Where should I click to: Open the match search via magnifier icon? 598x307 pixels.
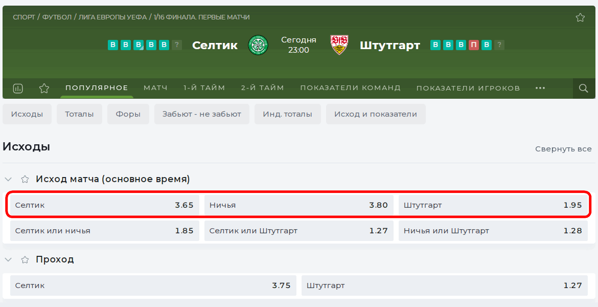point(583,88)
